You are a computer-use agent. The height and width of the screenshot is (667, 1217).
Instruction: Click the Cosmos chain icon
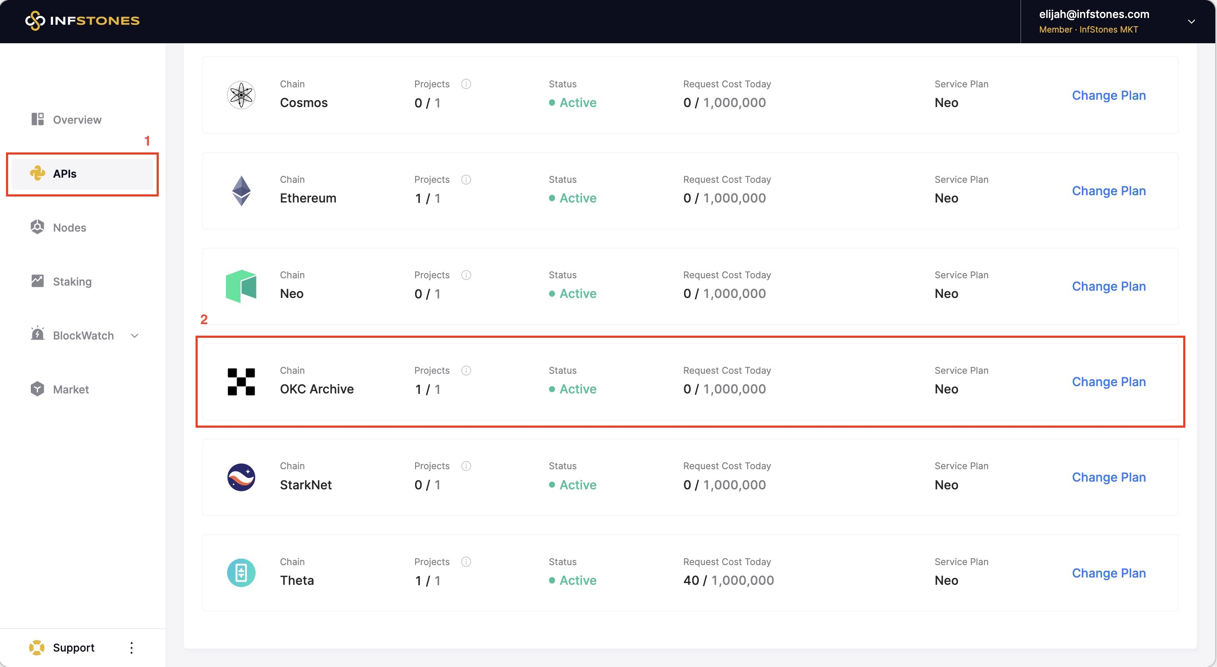pos(241,95)
